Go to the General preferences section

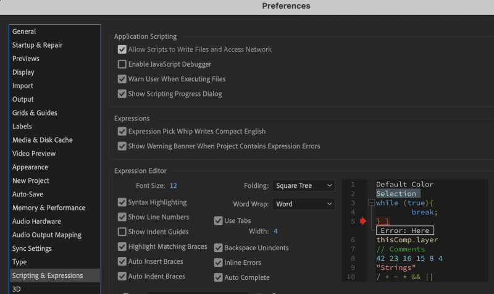(x=24, y=31)
